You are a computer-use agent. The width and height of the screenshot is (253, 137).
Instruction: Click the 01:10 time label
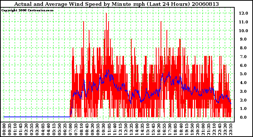coord(15,129)
